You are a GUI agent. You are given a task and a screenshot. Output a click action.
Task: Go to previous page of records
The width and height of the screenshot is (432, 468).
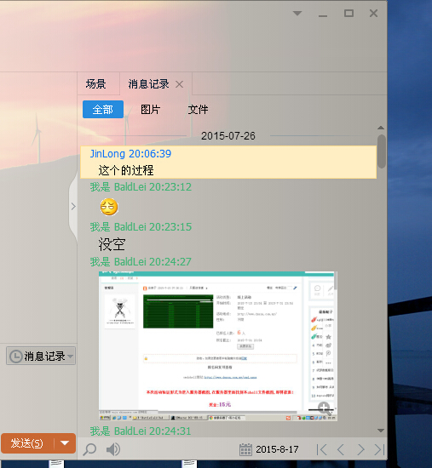(x=341, y=449)
